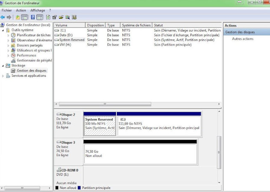Click the Up one level folder icon

pyautogui.click(x=18, y=17)
